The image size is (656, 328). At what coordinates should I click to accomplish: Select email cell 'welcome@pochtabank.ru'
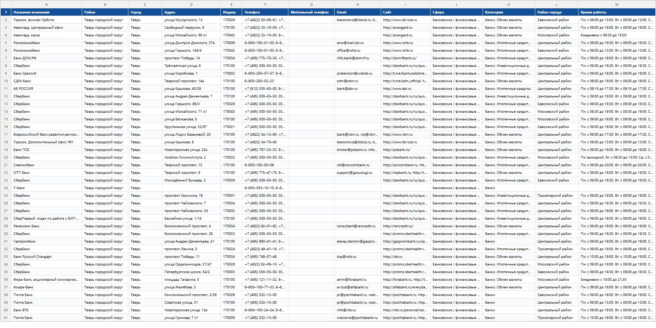pyautogui.click(x=358, y=318)
